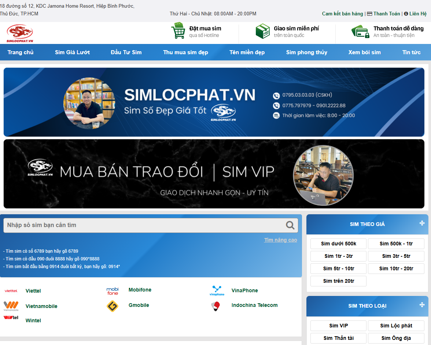Open the Indochina Telecom link
The image size is (431, 345).
pyautogui.click(x=254, y=305)
